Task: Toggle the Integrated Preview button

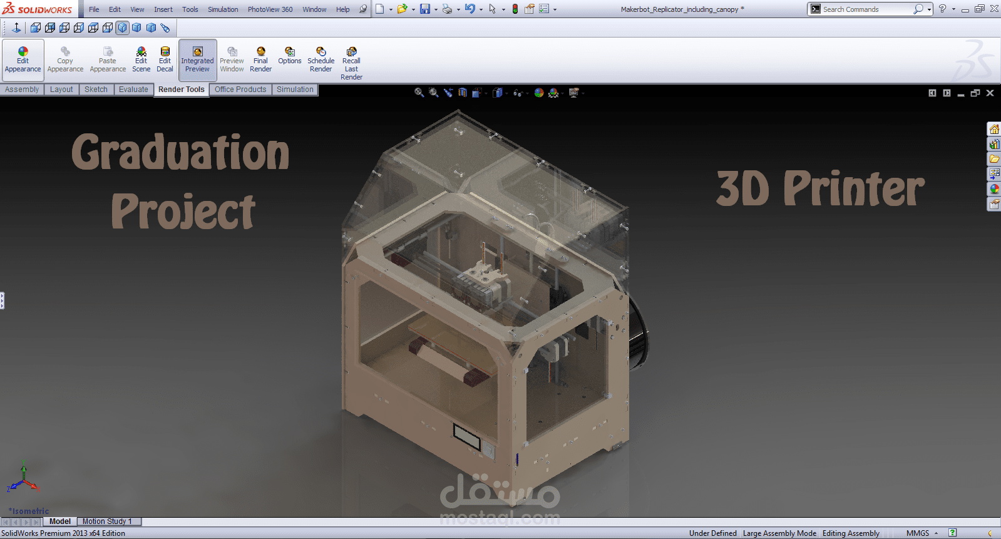Action: point(197,60)
